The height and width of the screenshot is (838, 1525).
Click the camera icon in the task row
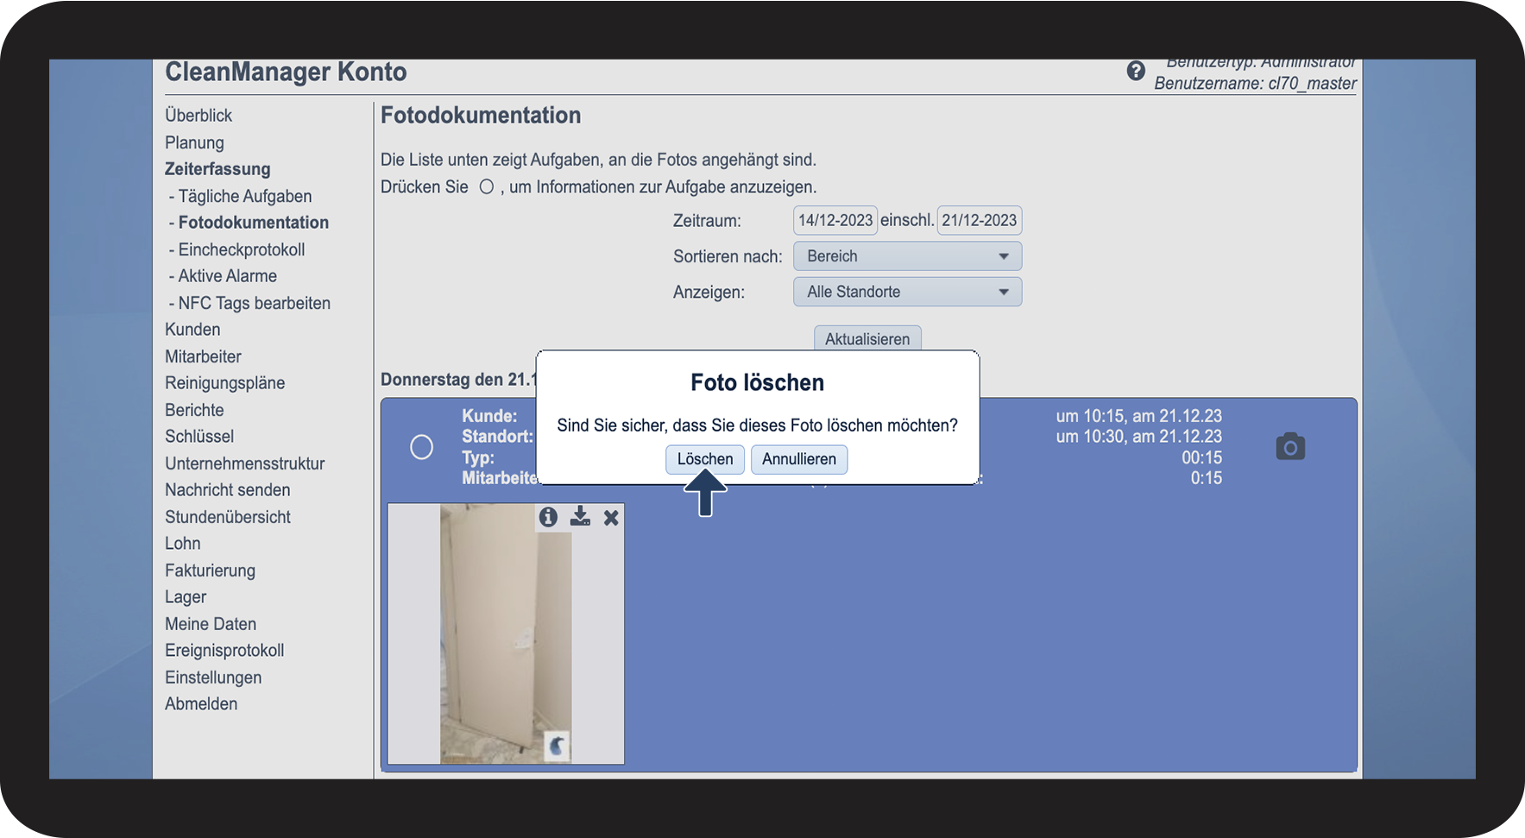(1290, 446)
